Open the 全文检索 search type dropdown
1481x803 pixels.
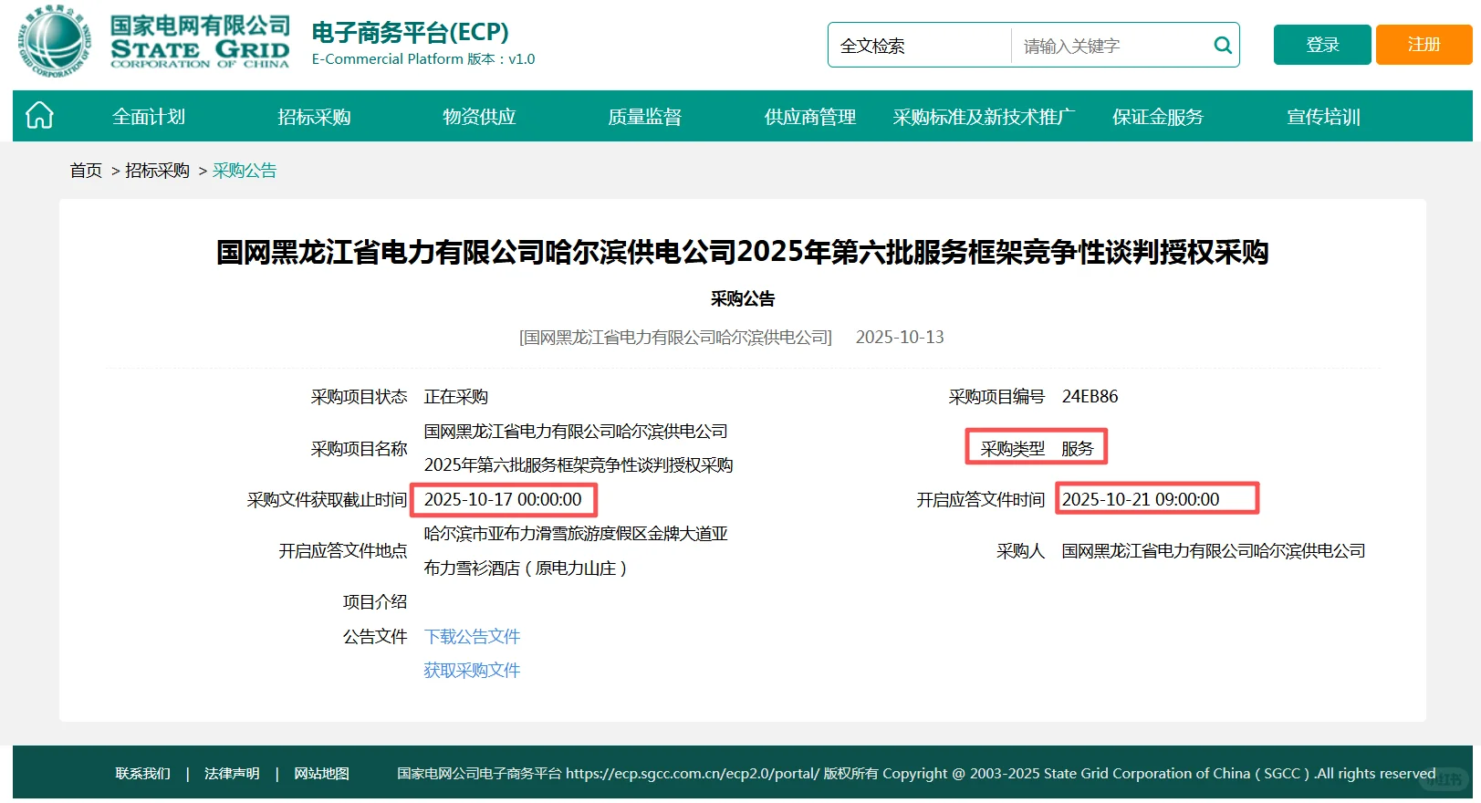(920, 46)
